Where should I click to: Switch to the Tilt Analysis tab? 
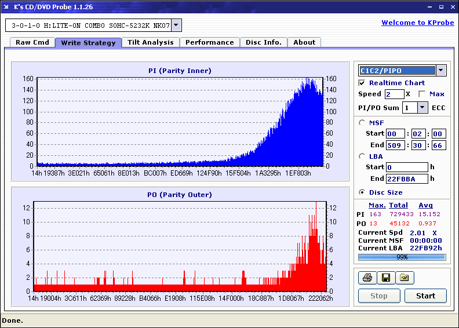tap(151, 42)
